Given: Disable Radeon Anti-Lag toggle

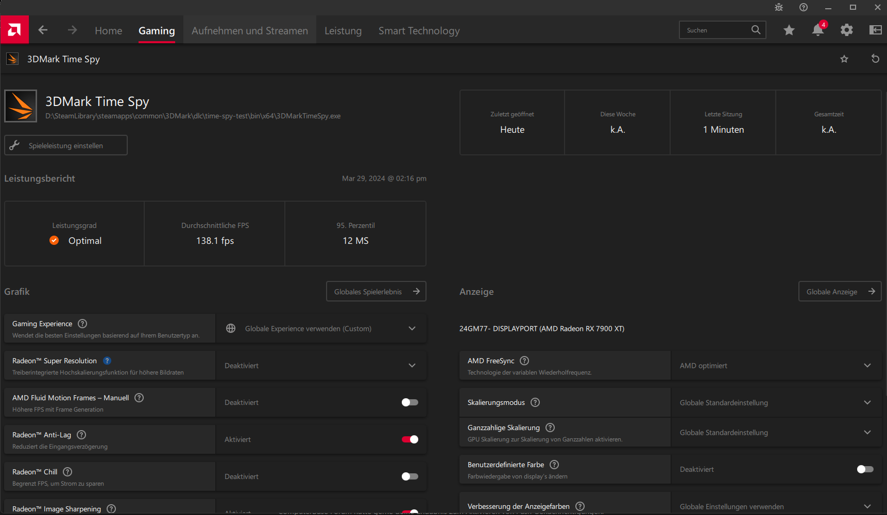Looking at the screenshot, I should click(410, 439).
